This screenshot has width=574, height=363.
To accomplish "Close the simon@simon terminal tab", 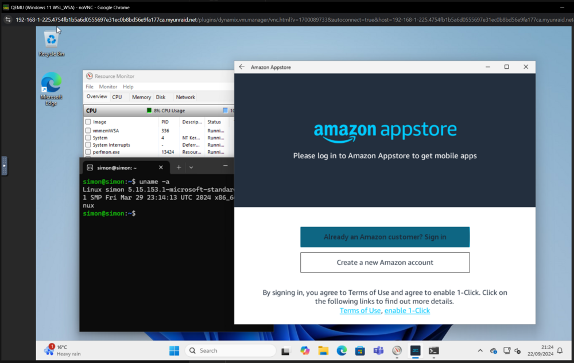I will [x=161, y=167].
